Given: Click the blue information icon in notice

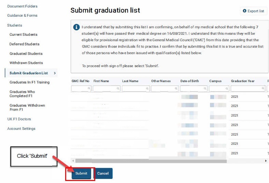Looking at the screenshot, I should click(76, 27).
